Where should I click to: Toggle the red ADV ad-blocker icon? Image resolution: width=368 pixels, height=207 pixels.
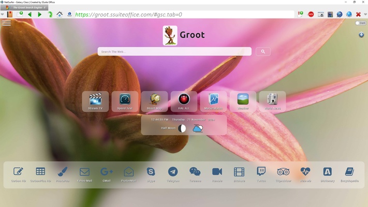pyautogui.click(x=311, y=14)
